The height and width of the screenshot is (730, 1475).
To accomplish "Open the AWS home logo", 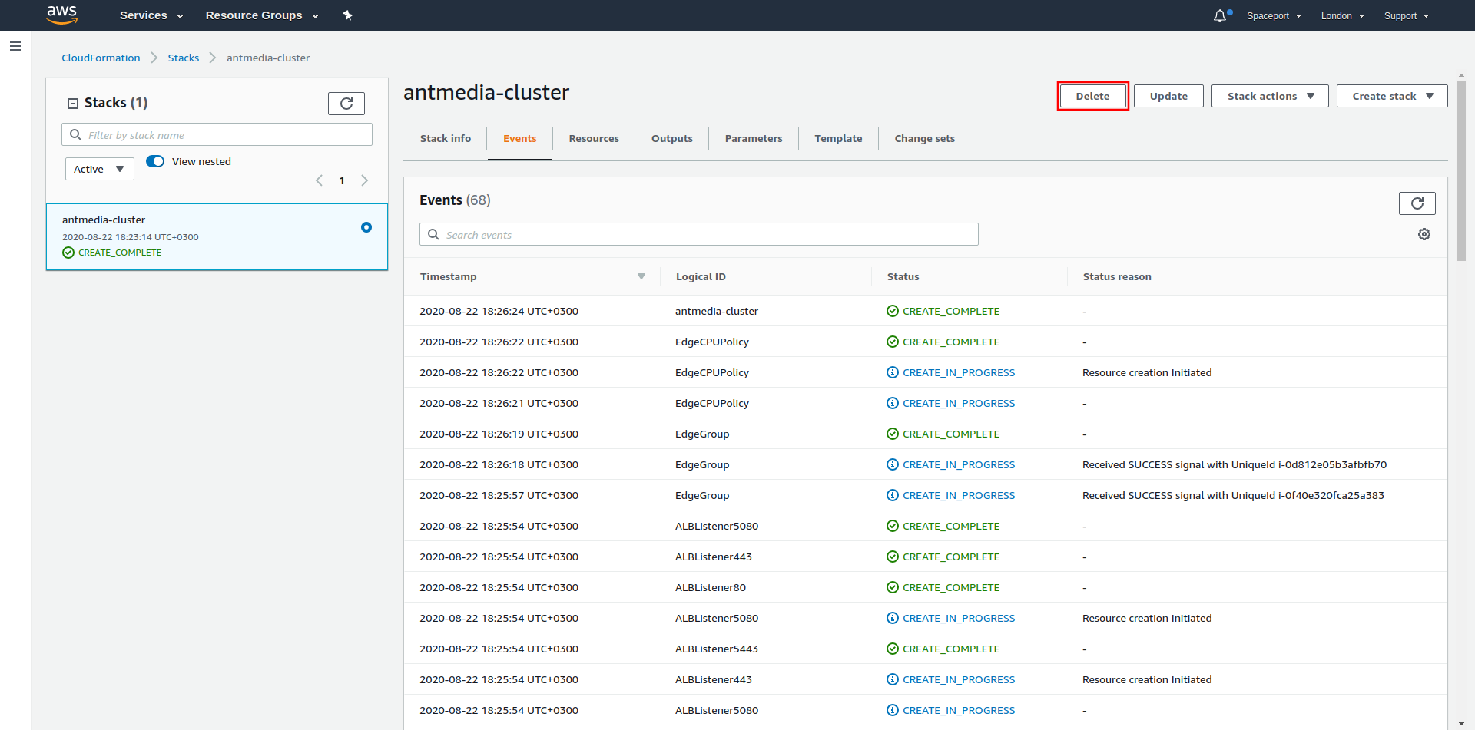I will pos(62,15).
